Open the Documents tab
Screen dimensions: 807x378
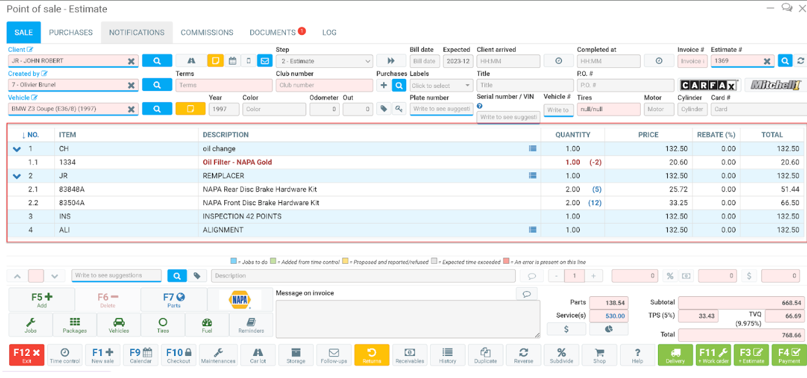tap(272, 32)
